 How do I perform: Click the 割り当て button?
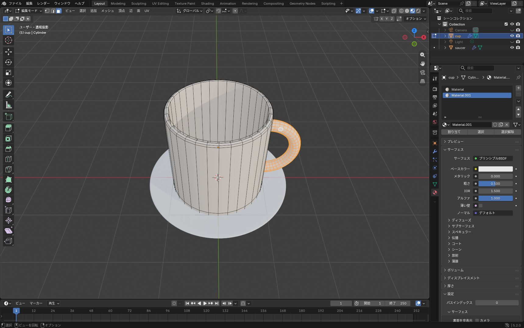(454, 132)
